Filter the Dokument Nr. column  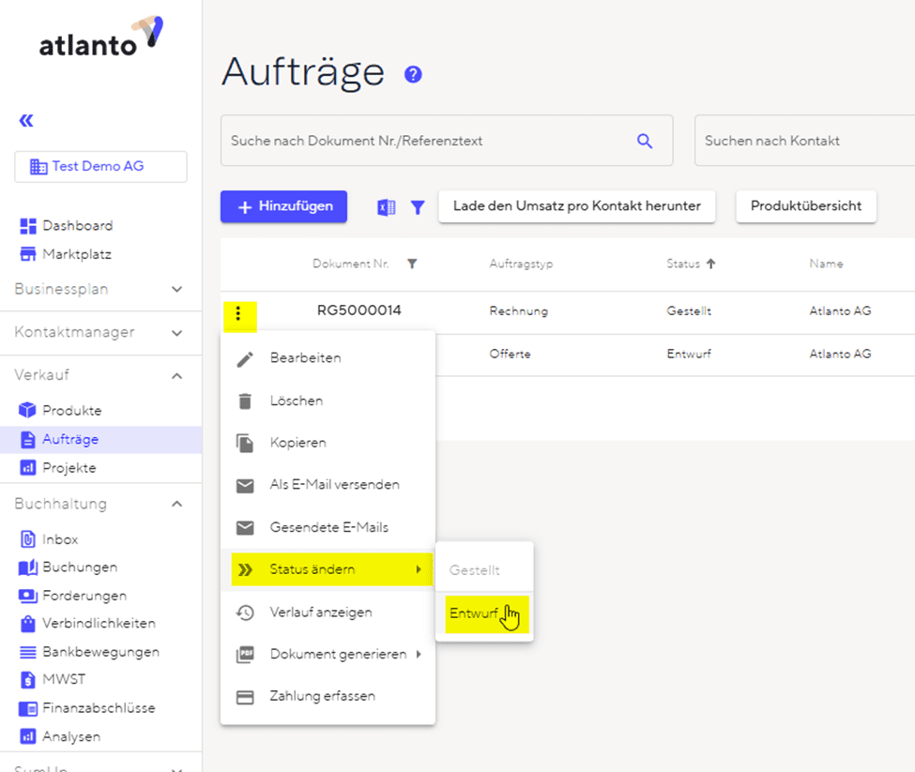pos(412,264)
